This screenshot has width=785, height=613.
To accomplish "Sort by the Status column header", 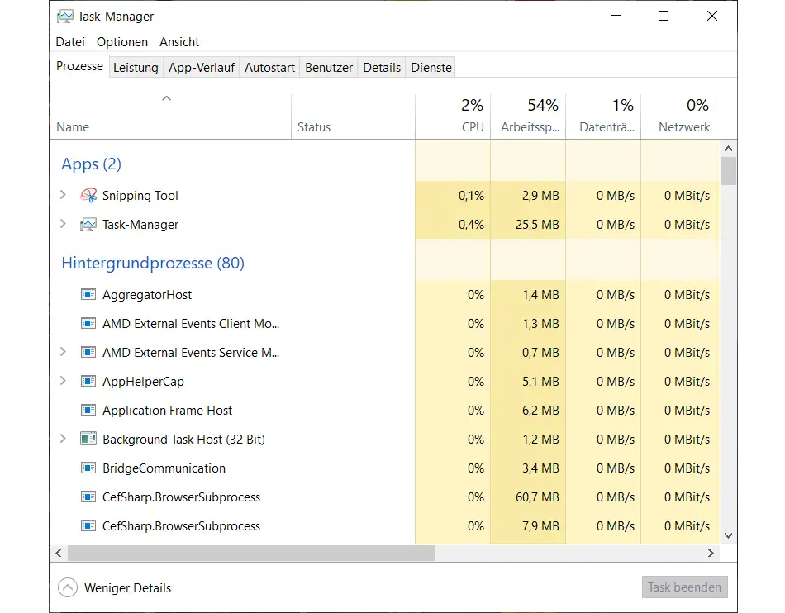I will 353,116.
